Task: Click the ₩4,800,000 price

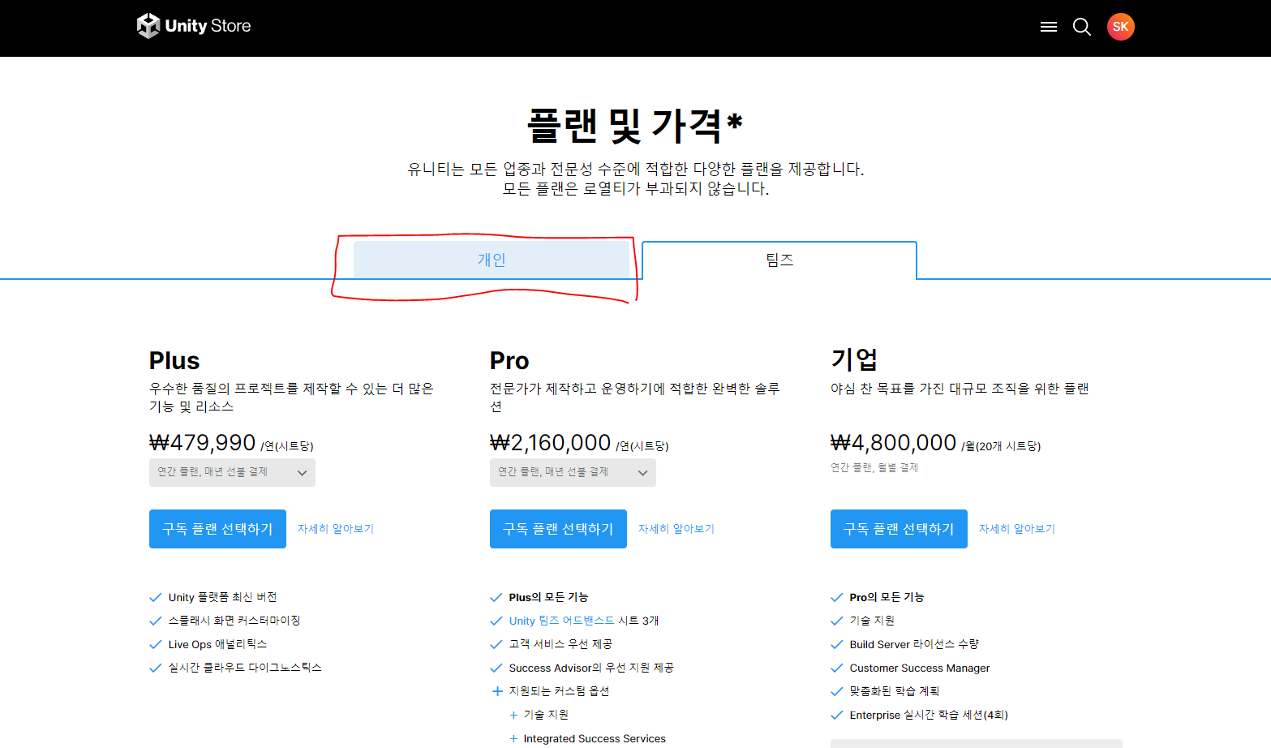Action: click(894, 443)
